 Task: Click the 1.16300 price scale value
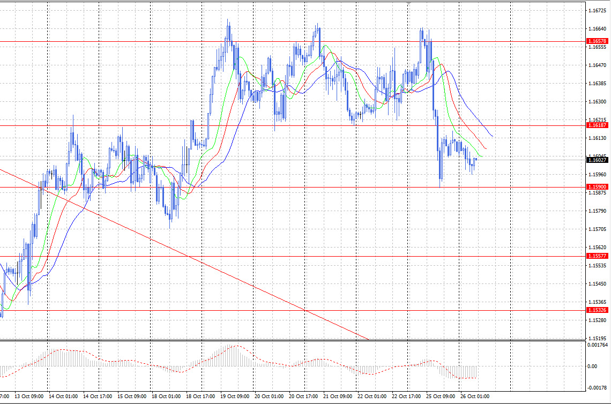(x=597, y=102)
